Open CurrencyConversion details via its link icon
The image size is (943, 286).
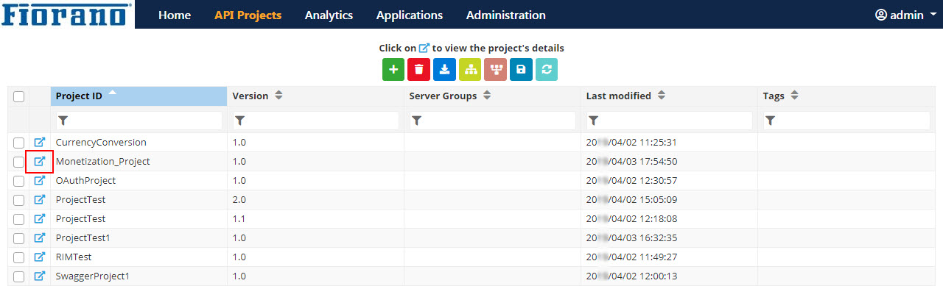click(x=40, y=142)
